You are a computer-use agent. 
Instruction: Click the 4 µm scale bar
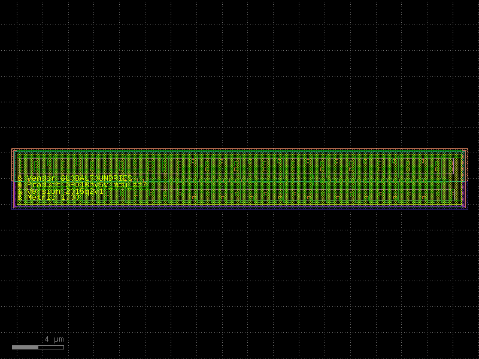pos(38,347)
